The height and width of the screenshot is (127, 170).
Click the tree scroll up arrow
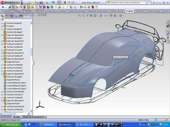click(32, 23)
